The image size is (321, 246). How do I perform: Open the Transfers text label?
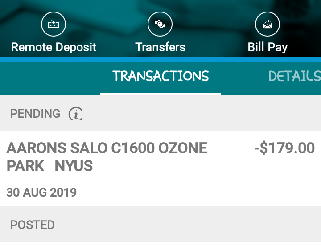point(160,47)
